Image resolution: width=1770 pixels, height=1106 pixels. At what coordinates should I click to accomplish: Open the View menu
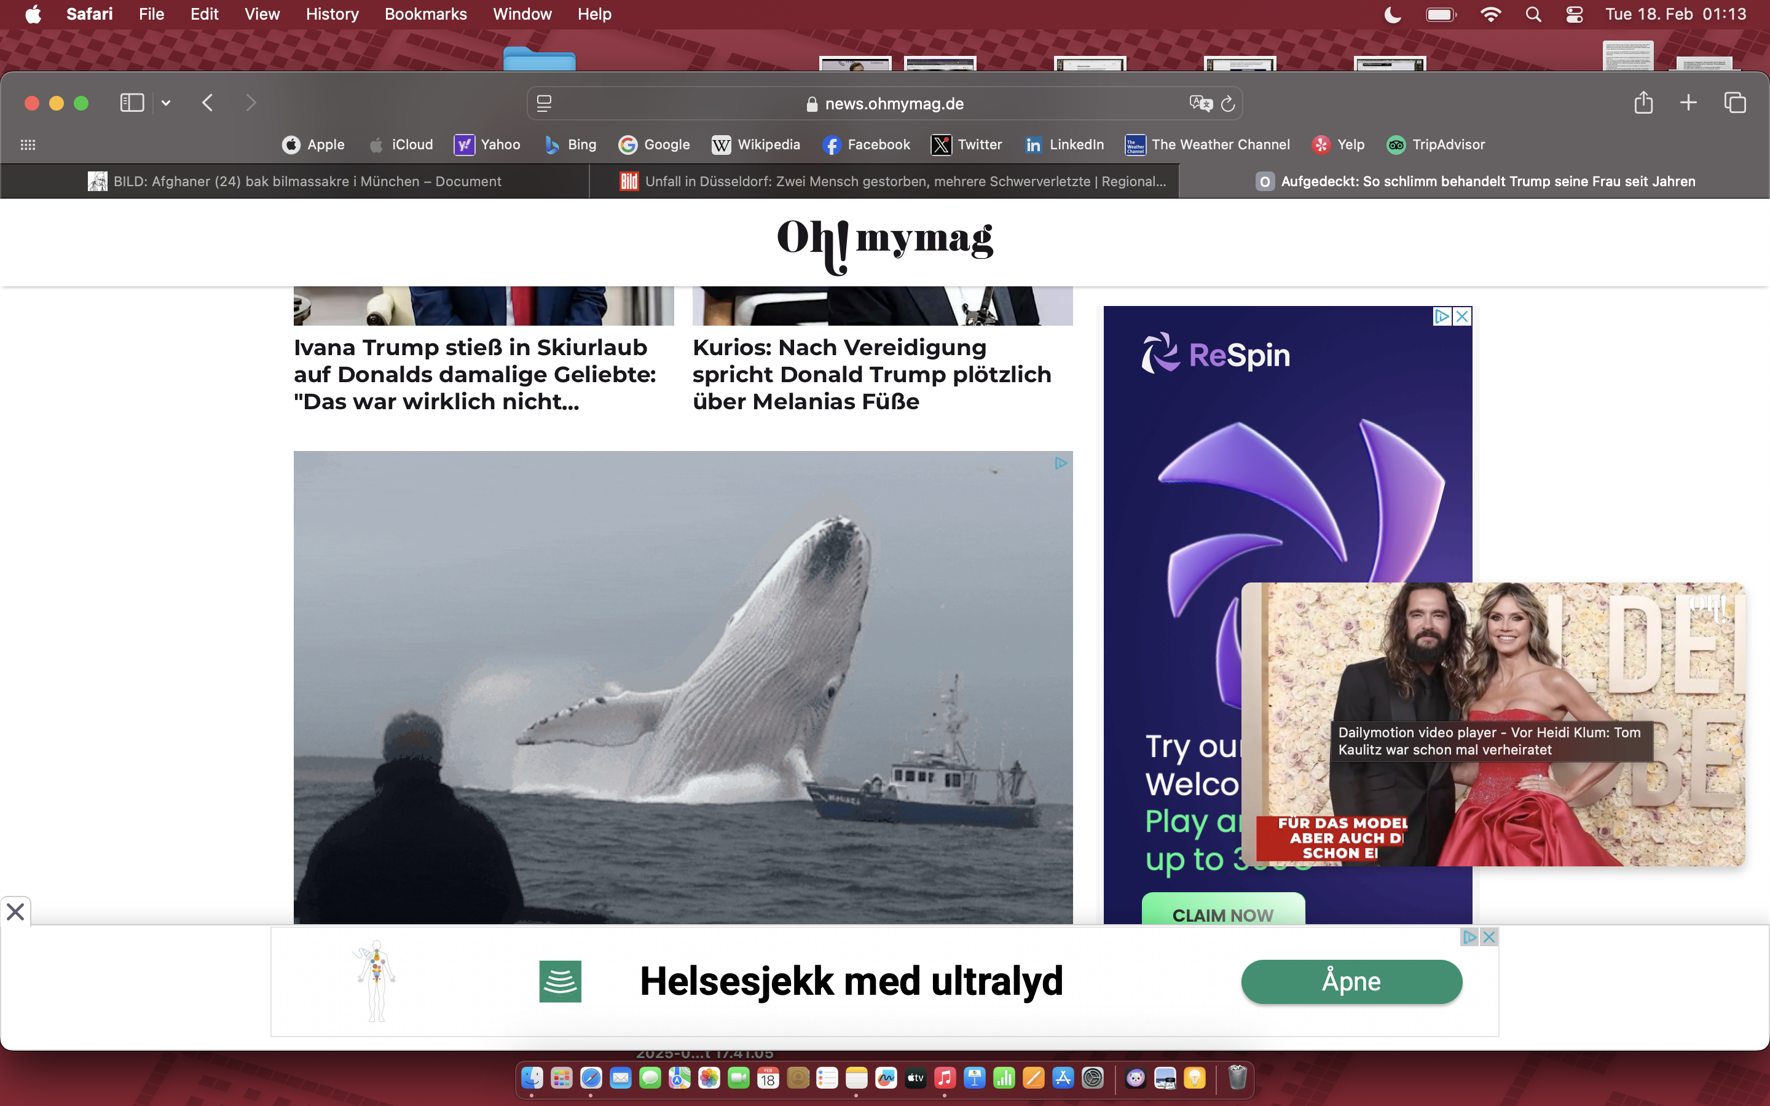(x=262, y=14)
